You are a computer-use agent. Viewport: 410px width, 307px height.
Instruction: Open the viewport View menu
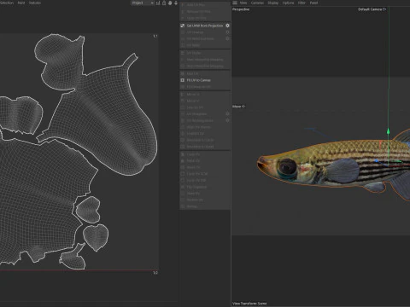point(243,3)
